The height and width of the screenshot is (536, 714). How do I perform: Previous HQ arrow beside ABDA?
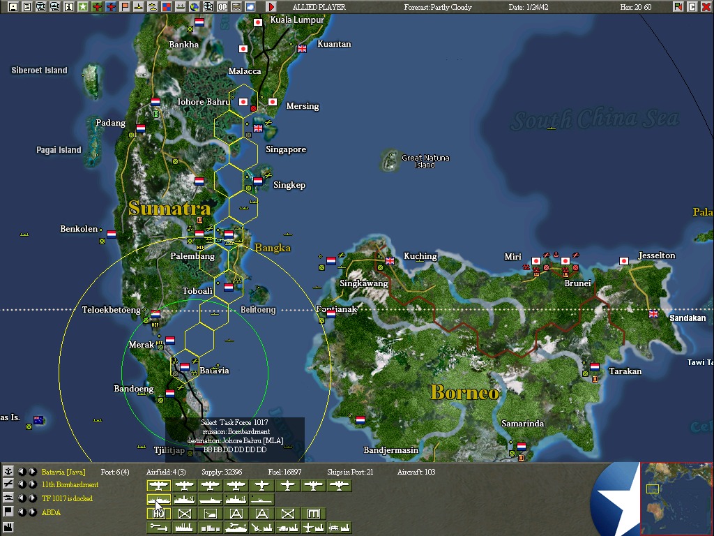click(22, 512)
